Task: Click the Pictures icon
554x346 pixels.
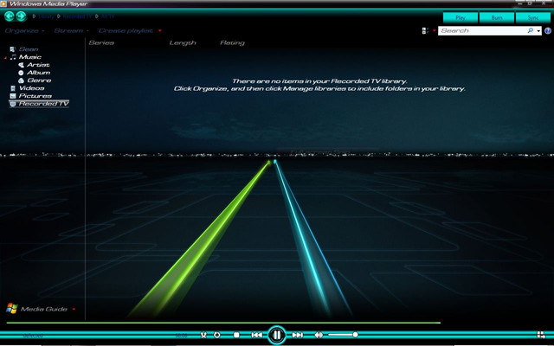Action: click(13, 96)
